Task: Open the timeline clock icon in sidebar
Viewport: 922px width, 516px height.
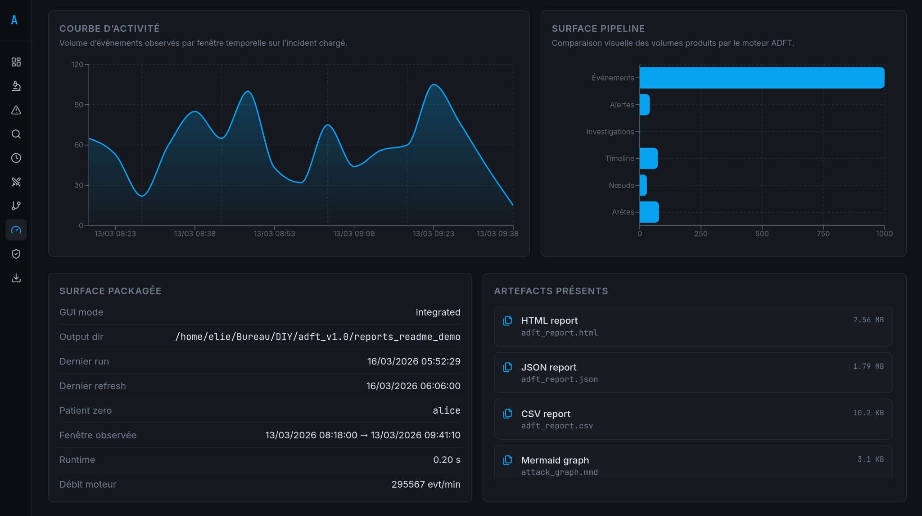Action: pos(16,158)
